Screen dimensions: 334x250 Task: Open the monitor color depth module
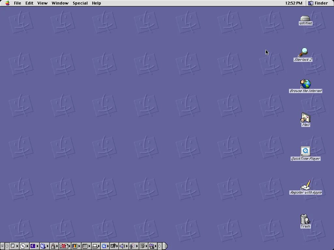click(76, 246)
